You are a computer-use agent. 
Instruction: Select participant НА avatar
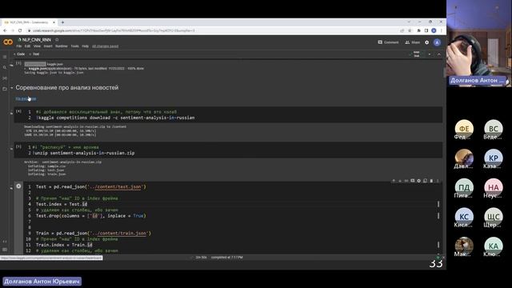[493, 187]
